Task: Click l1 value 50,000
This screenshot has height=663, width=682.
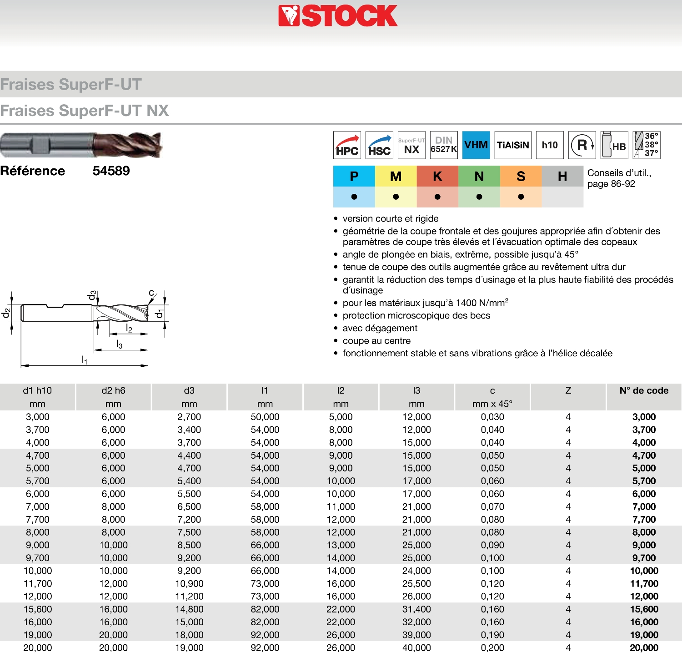Action: click(x=265, y=417)
